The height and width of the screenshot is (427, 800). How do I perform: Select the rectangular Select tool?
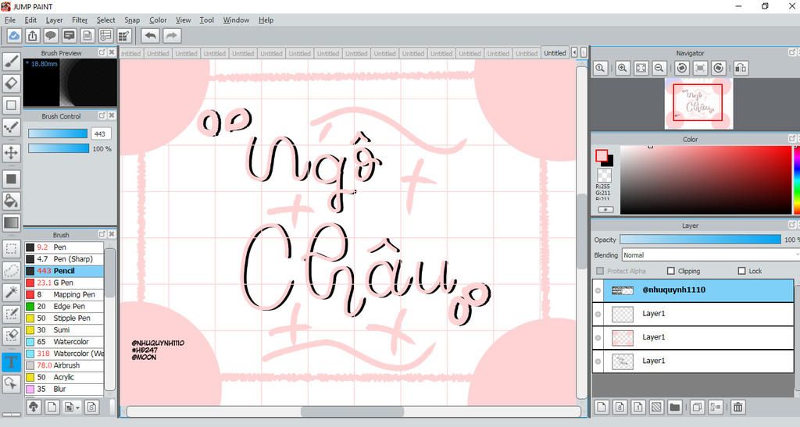click(11, 249)
